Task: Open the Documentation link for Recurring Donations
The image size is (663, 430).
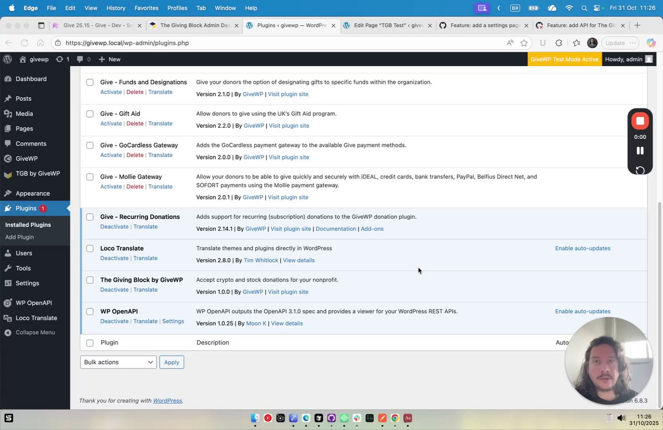Action: point(336,229)
